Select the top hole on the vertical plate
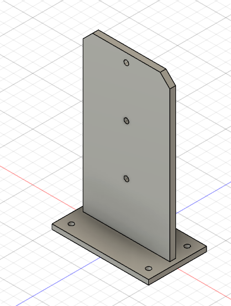The height and width of the screenshot is (306, 231). coord(127,63)
